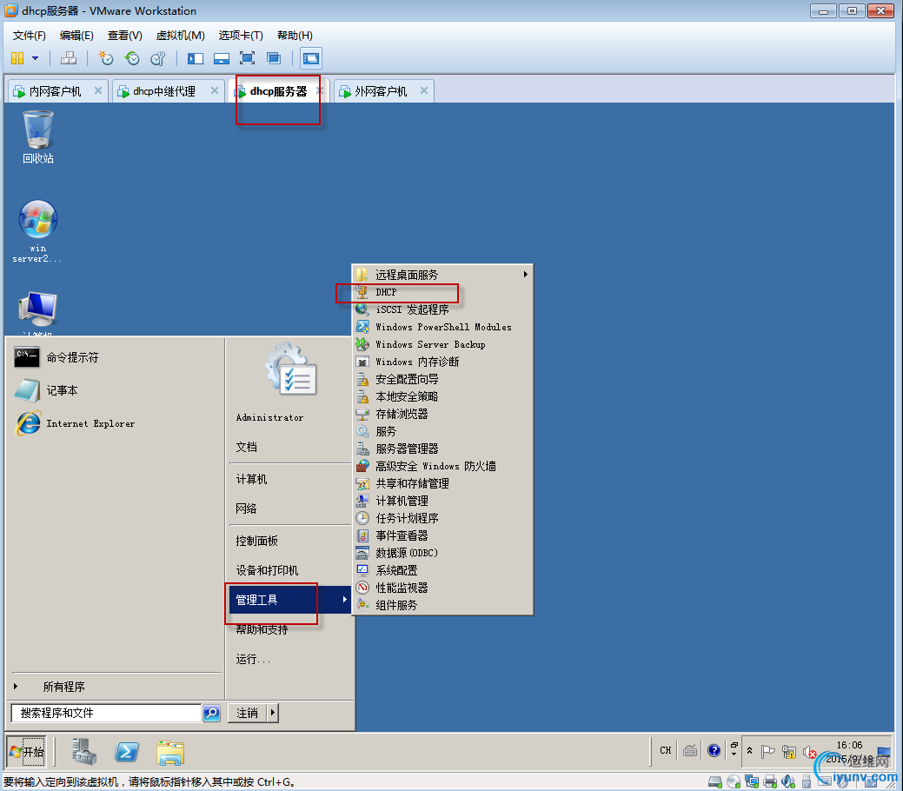Expand the arrow next to 注销

tap(273, 714)
